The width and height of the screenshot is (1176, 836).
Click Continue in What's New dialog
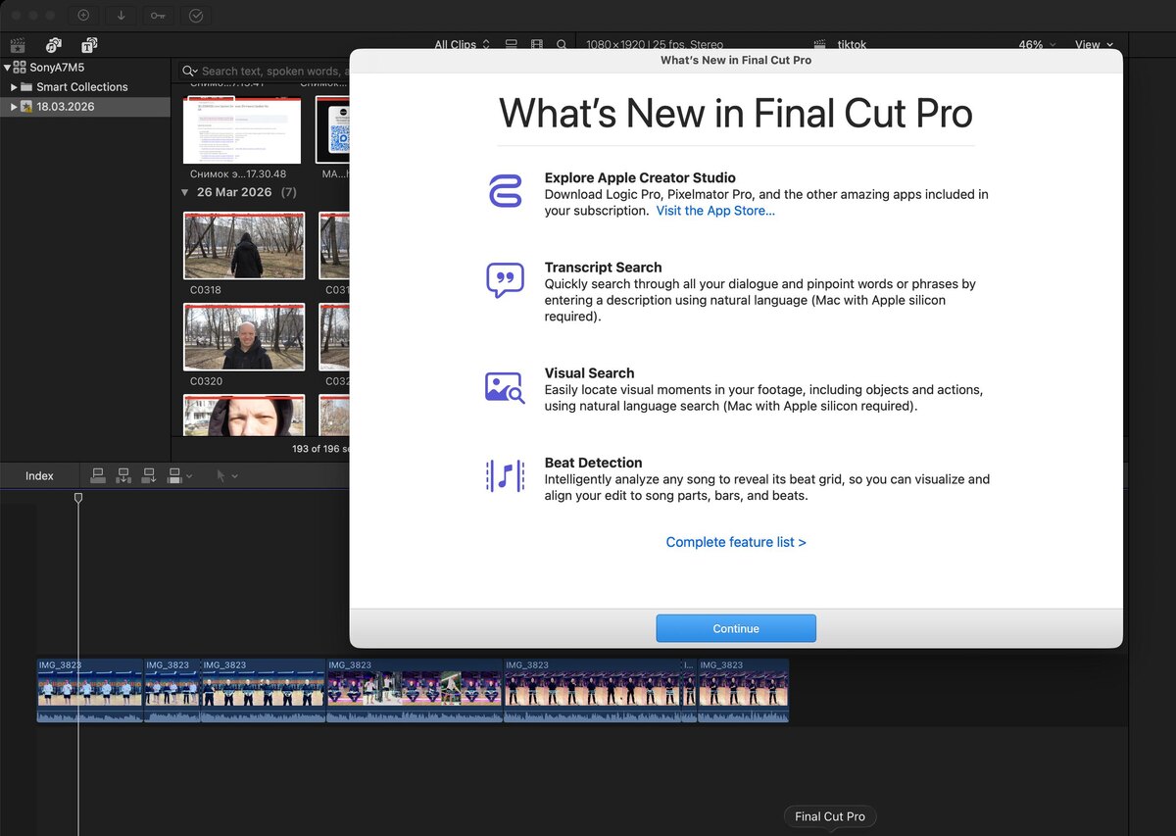(736, 628)
